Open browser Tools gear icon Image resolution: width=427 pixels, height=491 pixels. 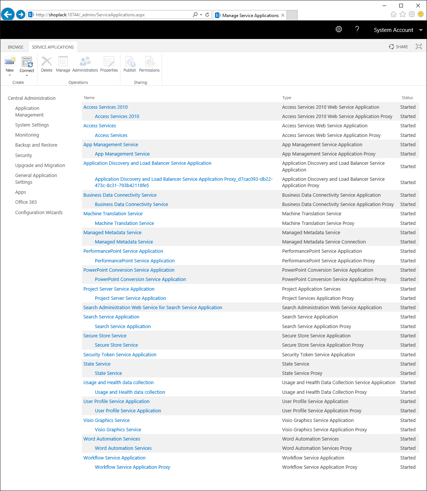click(x=412, y=14)
